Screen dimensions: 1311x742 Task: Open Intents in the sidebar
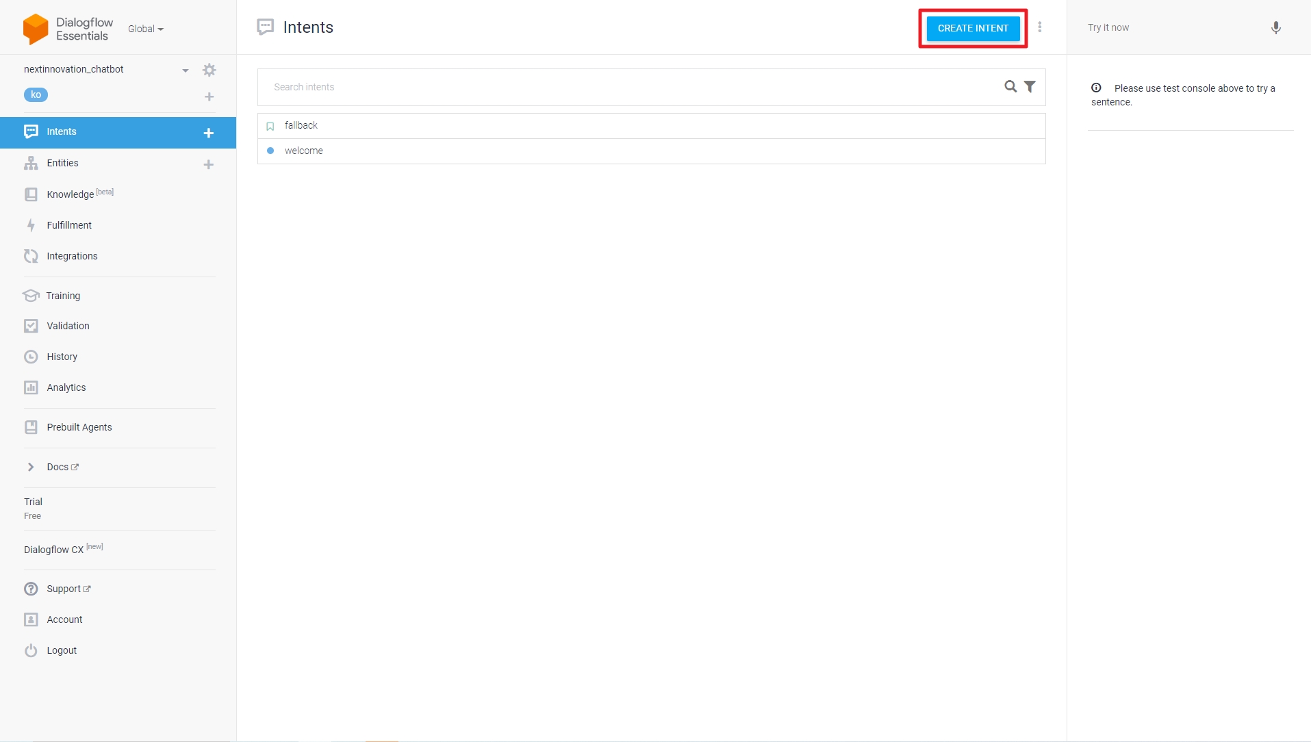pos(118,132)
